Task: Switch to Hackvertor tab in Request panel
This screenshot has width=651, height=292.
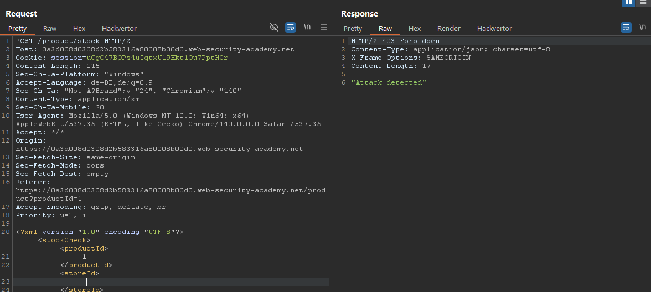Action: click(119, 28)
